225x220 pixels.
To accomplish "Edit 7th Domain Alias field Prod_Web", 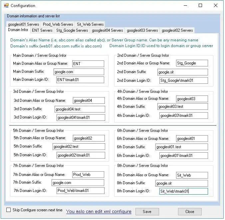I will [88, 175].
